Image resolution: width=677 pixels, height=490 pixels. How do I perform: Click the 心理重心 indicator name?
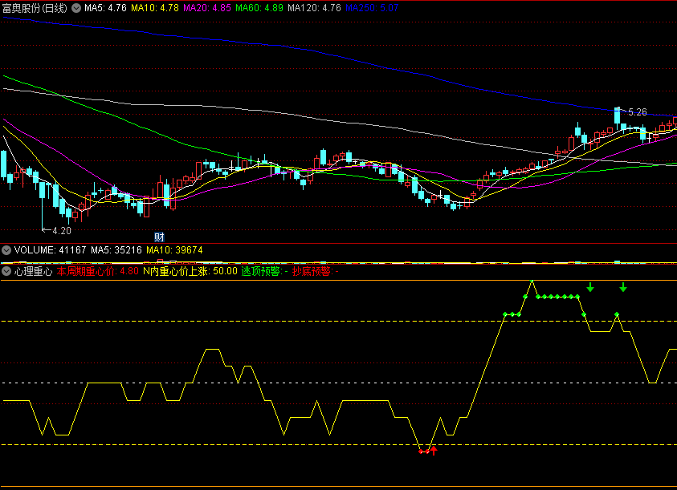[33, 271]
